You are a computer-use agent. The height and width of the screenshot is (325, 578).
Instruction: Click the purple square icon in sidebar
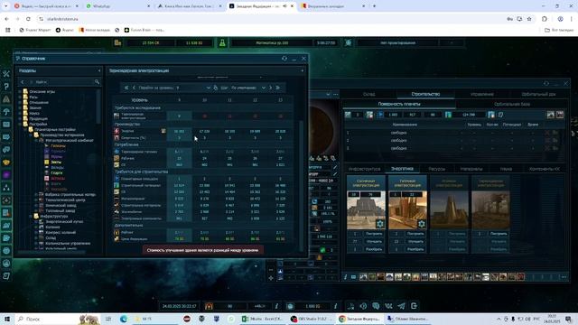coord(6,175)
